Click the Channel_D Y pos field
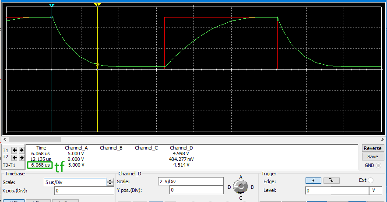 197,190
